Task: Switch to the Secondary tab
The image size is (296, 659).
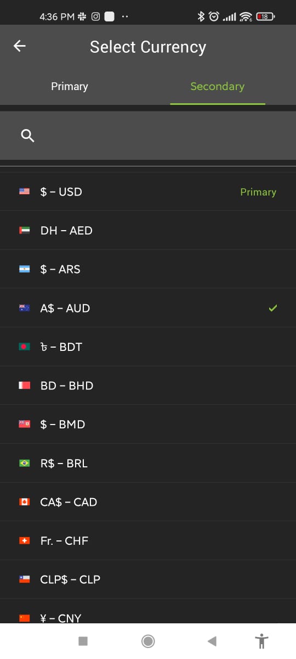Action: (218, 86)
